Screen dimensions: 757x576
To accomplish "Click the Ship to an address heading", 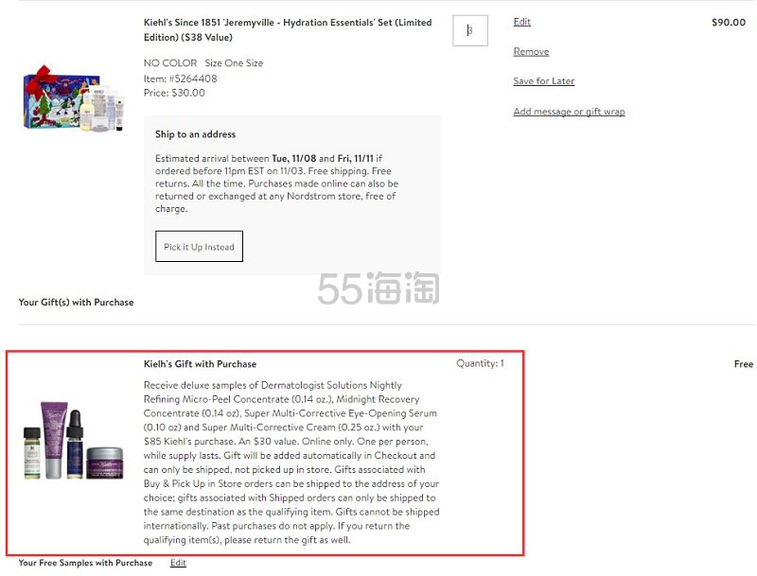I will click(195, 134).
